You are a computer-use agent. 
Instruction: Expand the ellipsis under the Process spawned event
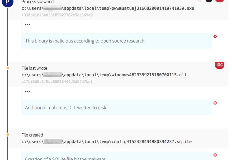pyautogui.click(x=27, y=25)
